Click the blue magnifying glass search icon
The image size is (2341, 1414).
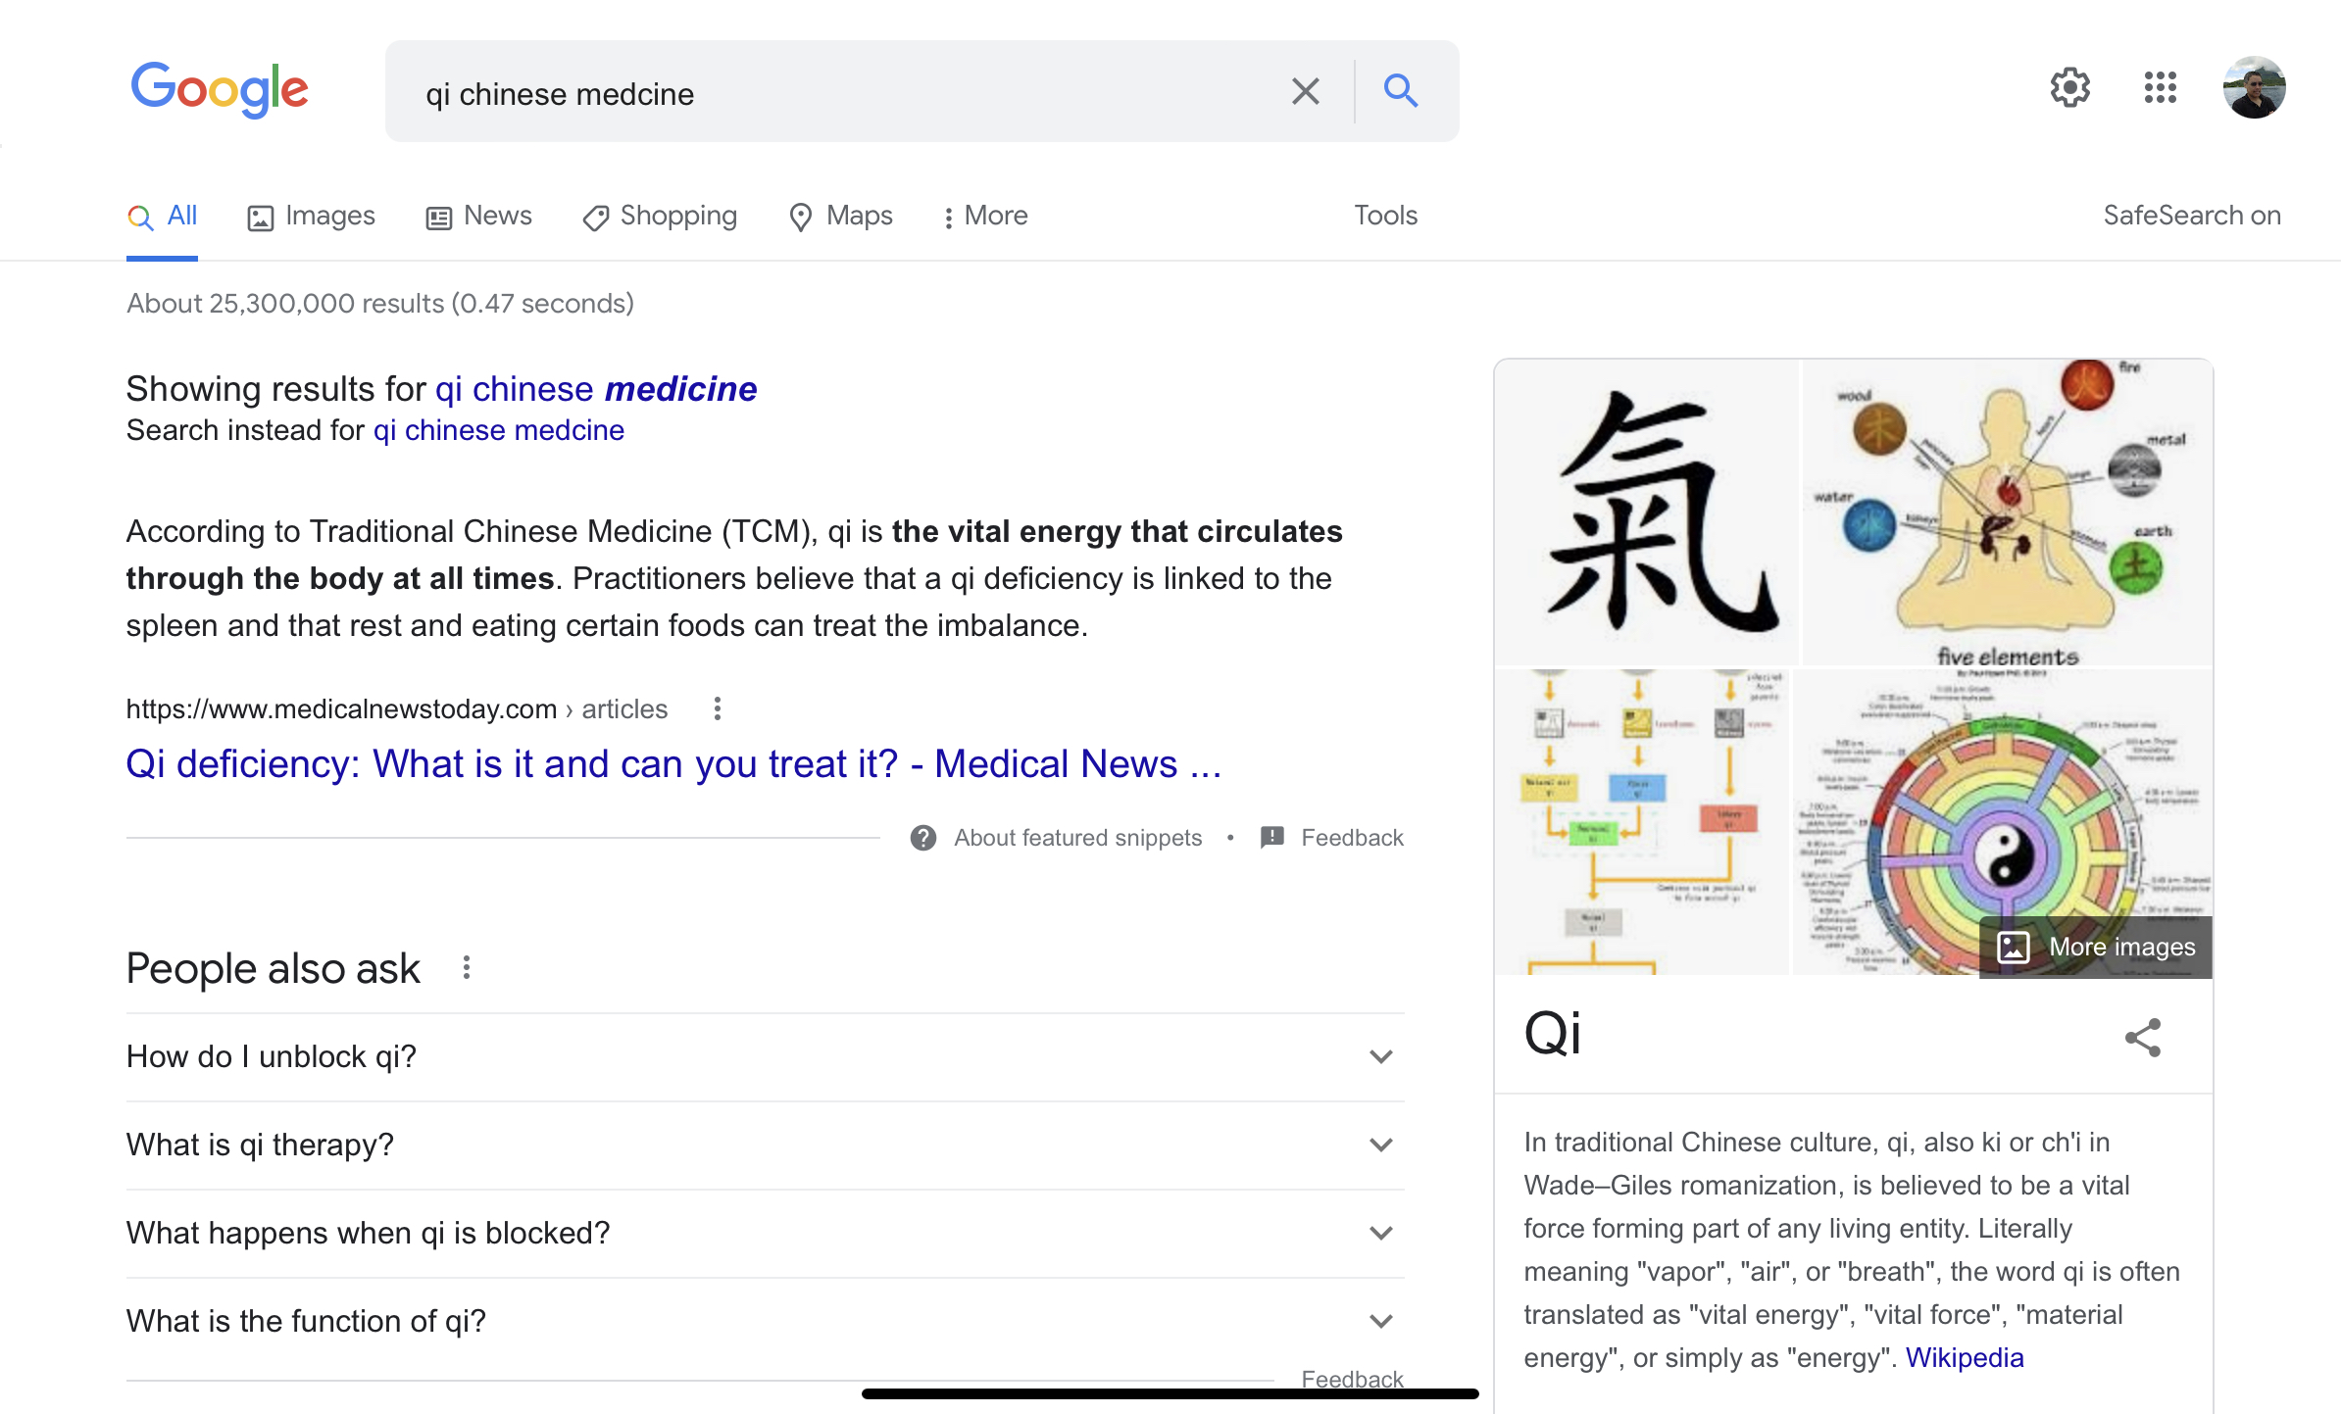tap(1400, 92)
